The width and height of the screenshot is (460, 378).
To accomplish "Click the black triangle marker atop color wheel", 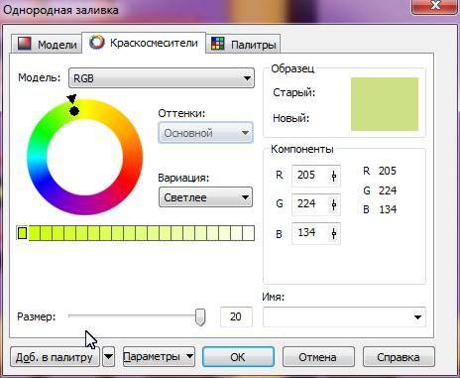I will pos(71,99).
